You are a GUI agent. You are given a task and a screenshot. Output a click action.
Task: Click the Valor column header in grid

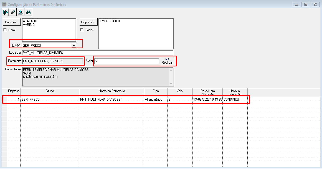[180, 92]
